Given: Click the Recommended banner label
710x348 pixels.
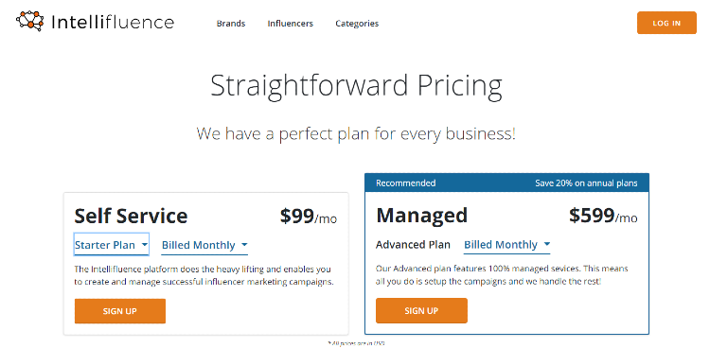Looking at the screenshot, I should coord(406,183).
